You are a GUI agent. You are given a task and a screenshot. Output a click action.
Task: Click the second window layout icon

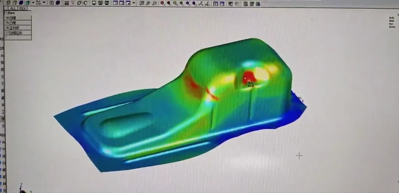click(122, 3)
